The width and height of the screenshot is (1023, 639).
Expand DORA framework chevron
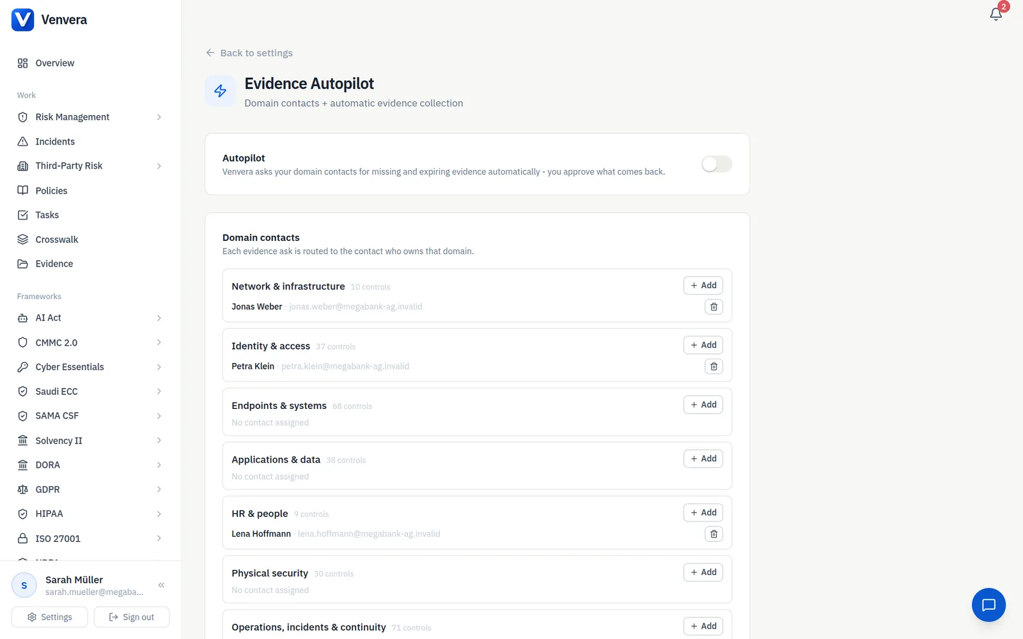(x=159, y=465)
